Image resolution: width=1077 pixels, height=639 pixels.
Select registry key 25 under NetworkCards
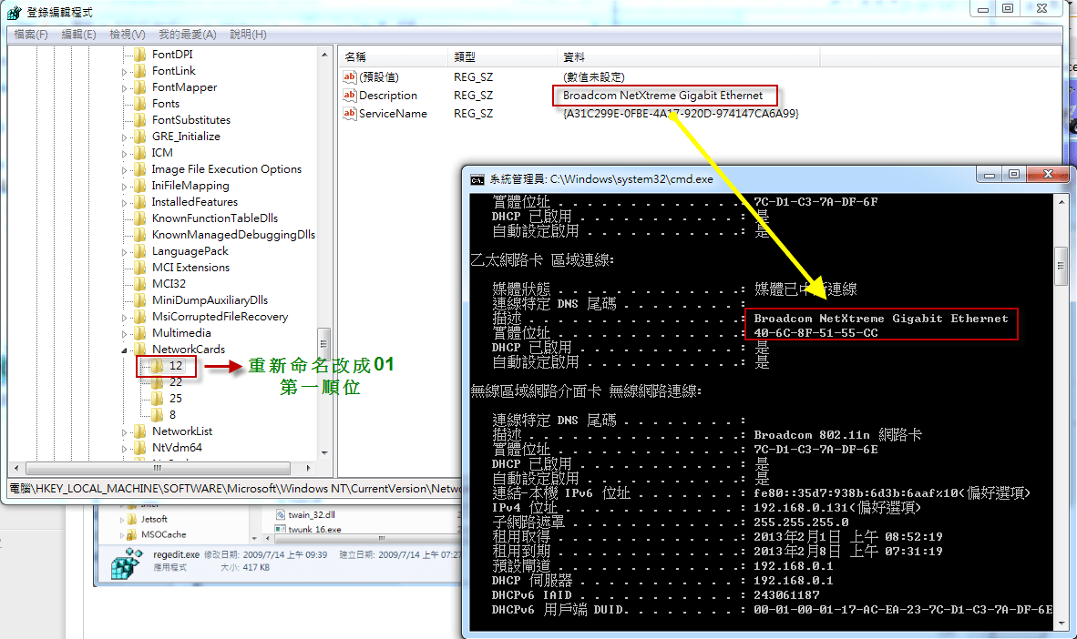point(175,399)
